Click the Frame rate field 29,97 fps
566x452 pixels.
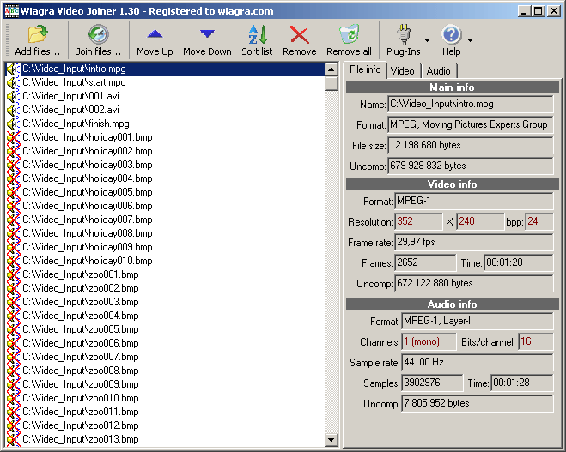click(x=474, y=242)
